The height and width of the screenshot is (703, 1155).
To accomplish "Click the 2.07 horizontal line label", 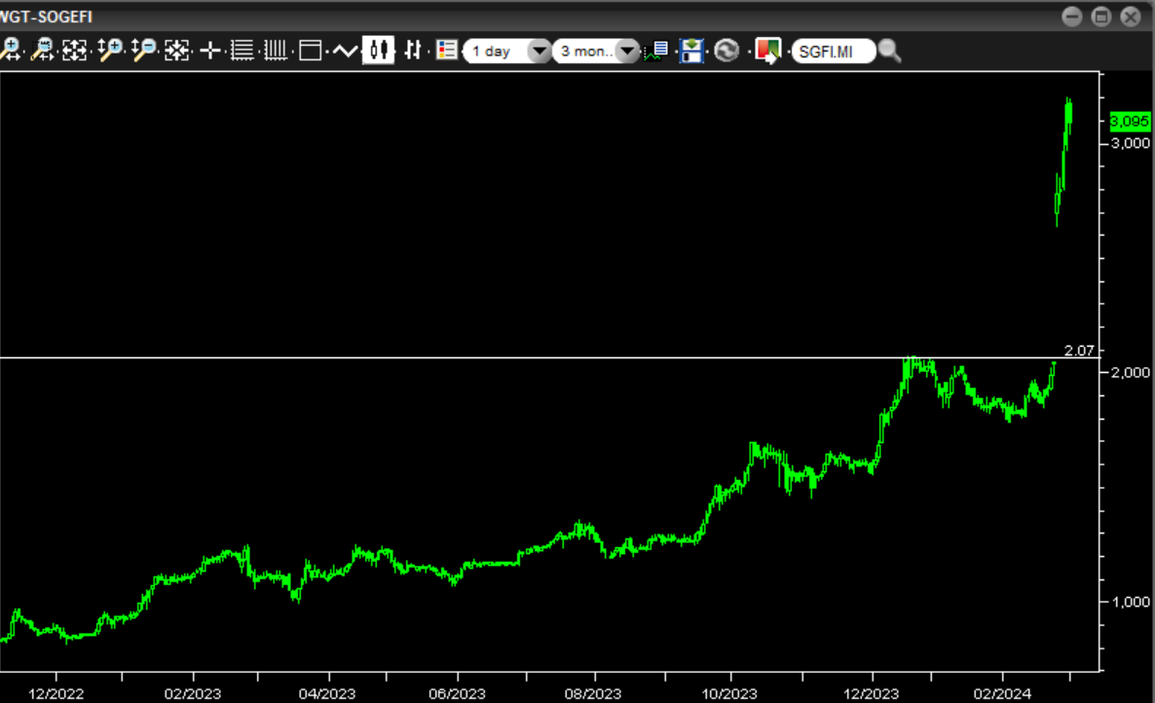I will coord(1078,351).
